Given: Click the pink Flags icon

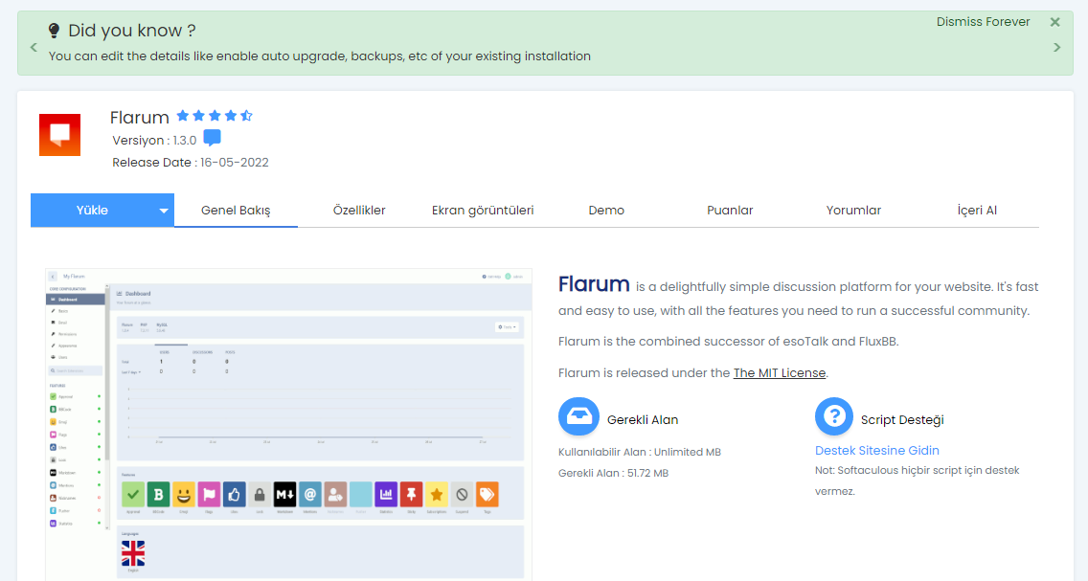Looking at the screenshot, I should (x=209, y=494).
